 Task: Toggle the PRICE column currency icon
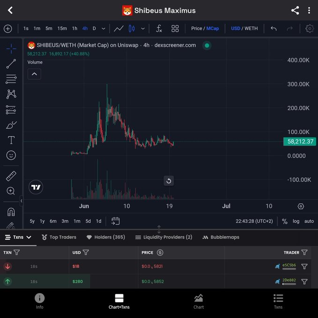click(160, 253)
